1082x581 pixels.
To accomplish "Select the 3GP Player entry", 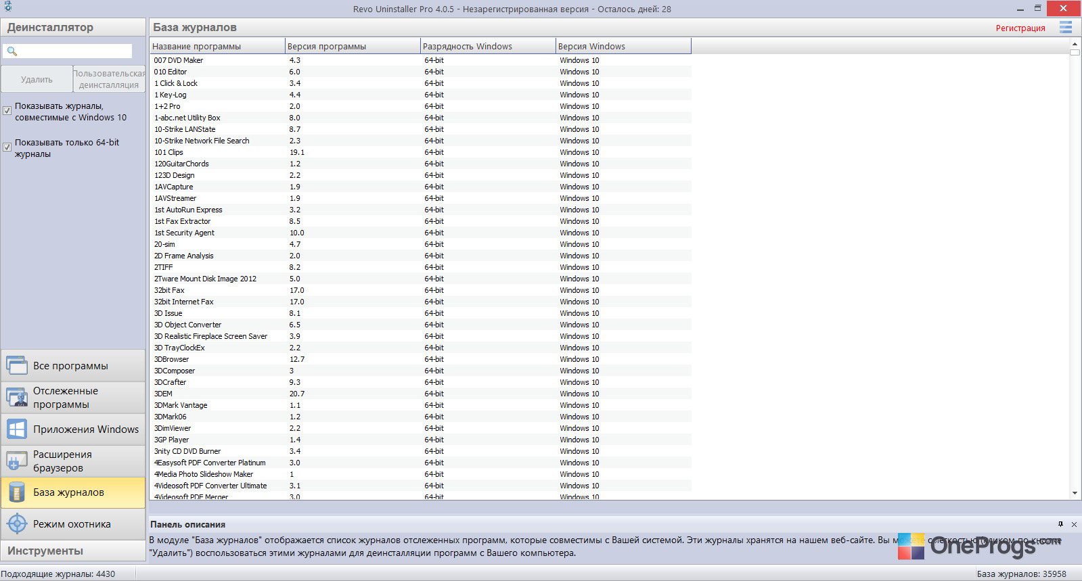I will [x=420, y=440].
